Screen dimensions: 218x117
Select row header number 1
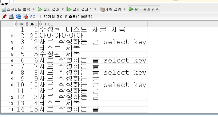pos(7,30)
